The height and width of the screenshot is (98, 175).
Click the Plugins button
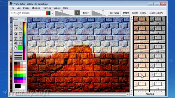pos(150,94)
